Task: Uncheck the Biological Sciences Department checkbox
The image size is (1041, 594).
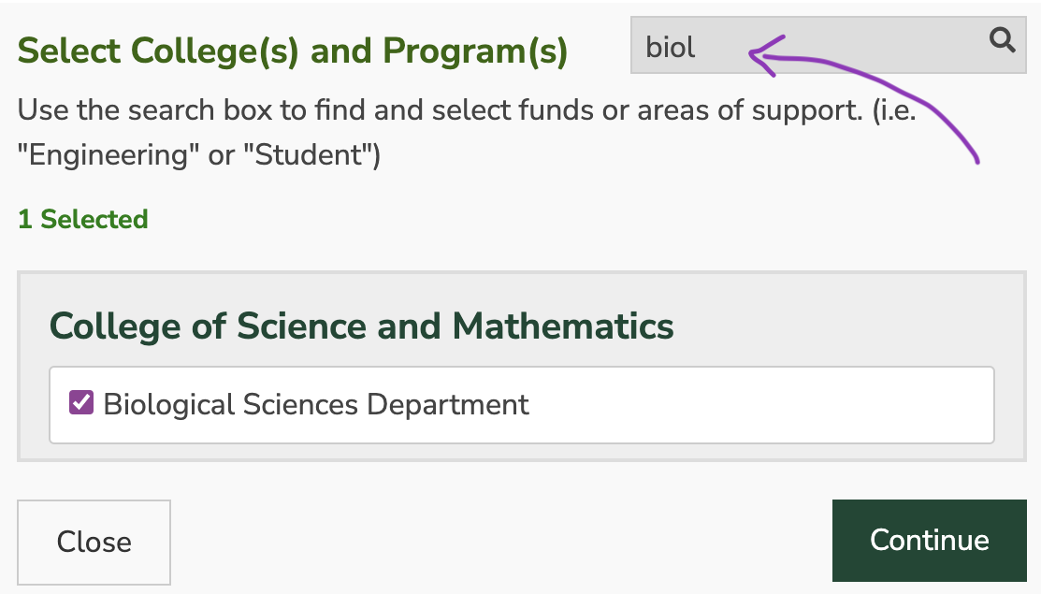Action: click(x=81, y=404)
